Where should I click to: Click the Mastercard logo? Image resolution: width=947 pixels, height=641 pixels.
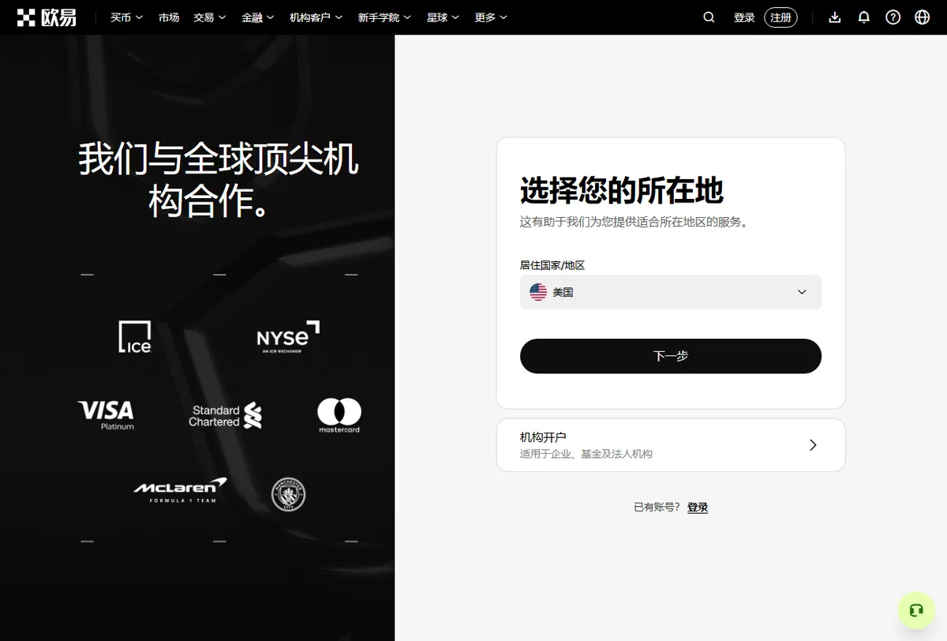339,416
